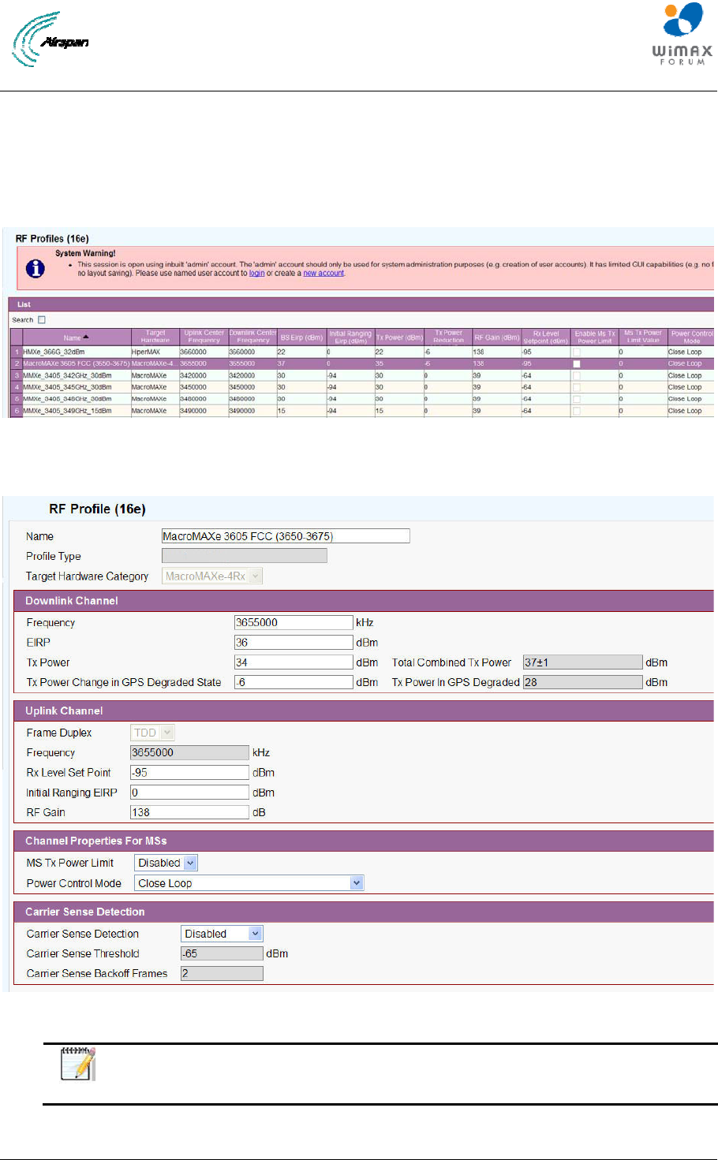
Task: Click the RF Profile (16e) form title
Action: click(x=97, y=509)
